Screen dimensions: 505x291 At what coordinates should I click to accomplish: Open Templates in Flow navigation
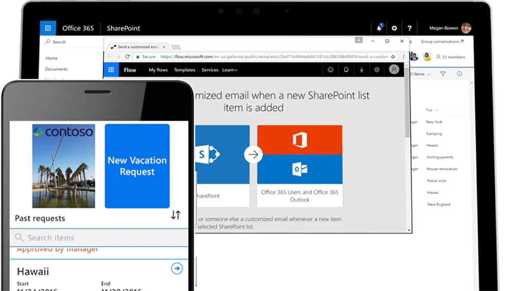pyautogui.click(x=184, y=70)
